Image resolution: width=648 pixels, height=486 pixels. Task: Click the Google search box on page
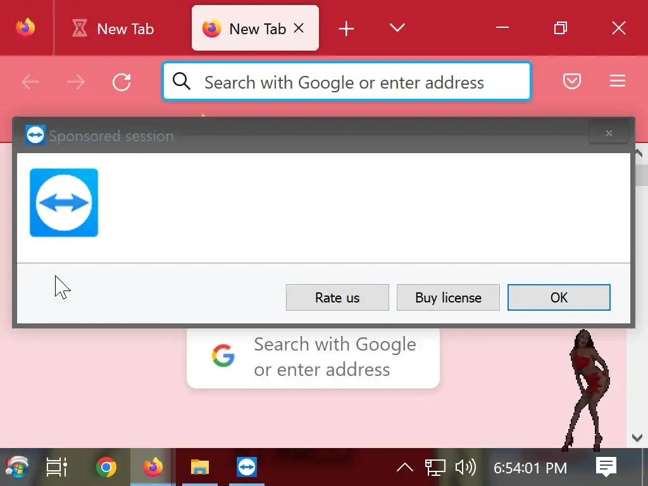pyautogui.click(x=313, y=358)
